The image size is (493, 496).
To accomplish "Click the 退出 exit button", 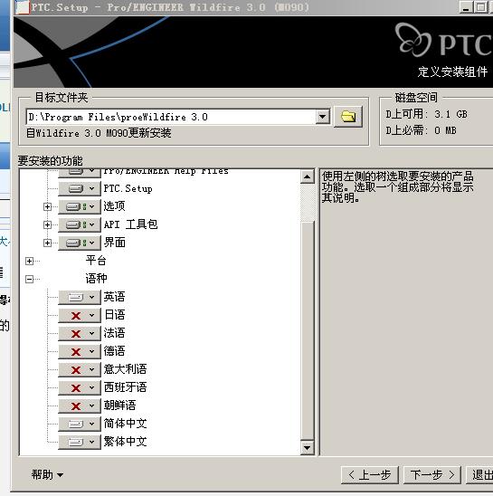I will coord(479,475).
